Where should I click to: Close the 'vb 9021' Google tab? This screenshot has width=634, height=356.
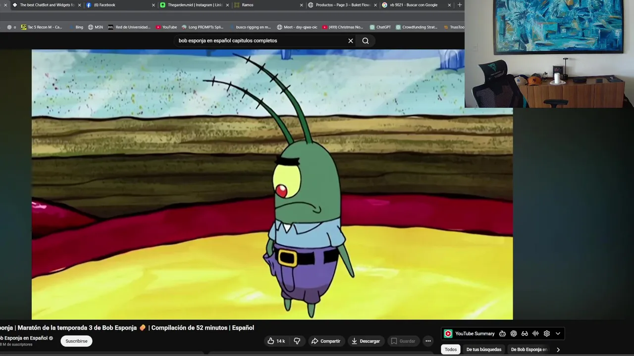click(x=449, y=5)
